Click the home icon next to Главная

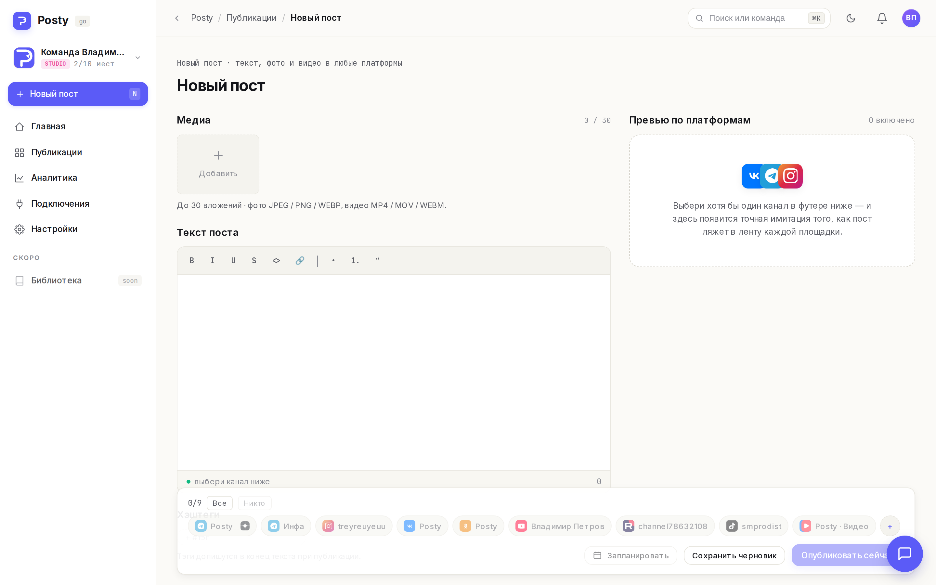[19, 126]
